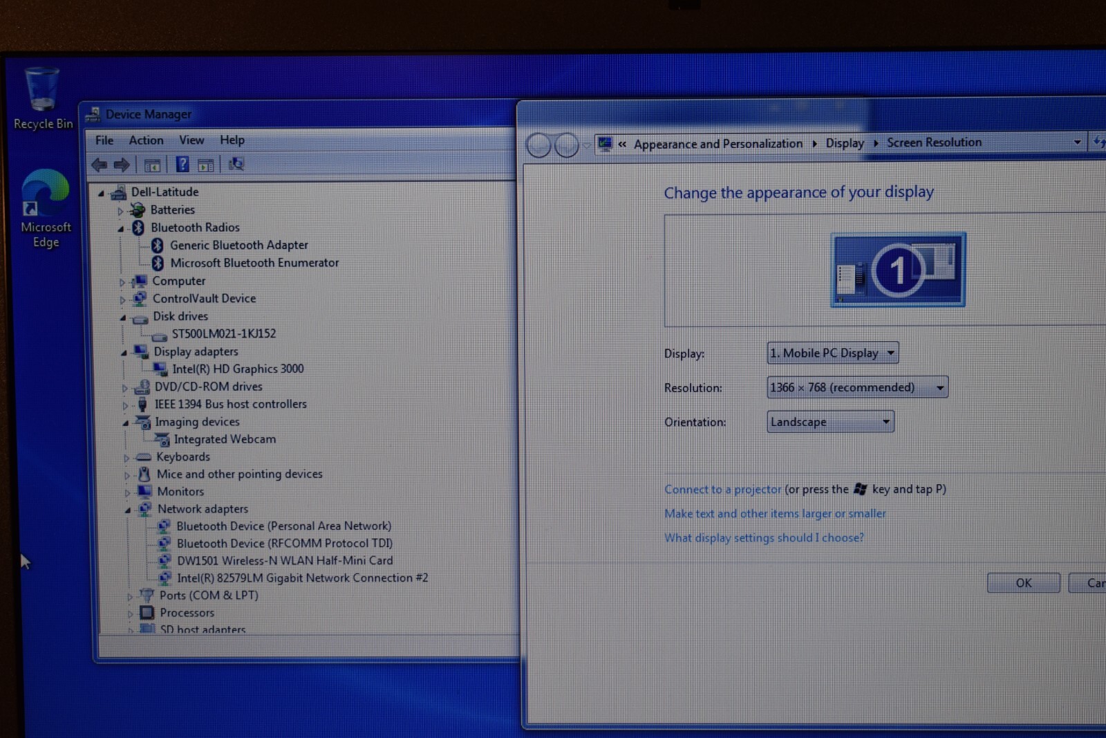
Task: Open the Action menu in Device Manager
Action: [x=146, y=140]
